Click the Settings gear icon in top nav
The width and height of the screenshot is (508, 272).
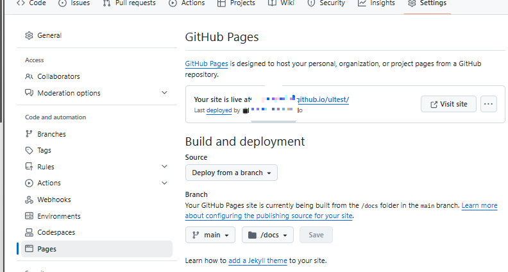pos(412,3)
